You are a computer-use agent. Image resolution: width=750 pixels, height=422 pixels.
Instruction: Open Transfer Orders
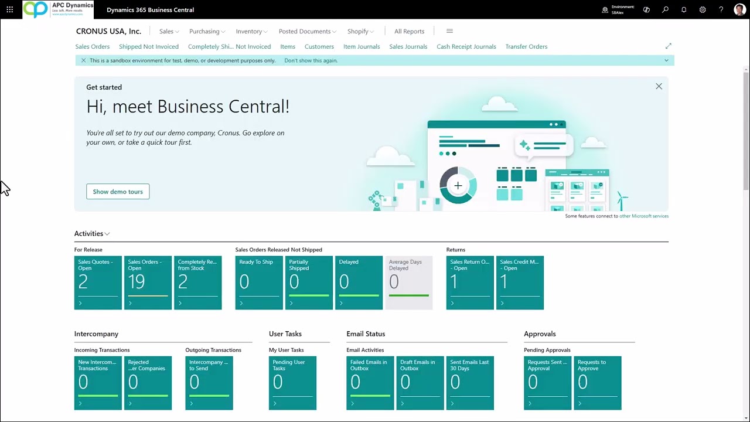point(526,46)
